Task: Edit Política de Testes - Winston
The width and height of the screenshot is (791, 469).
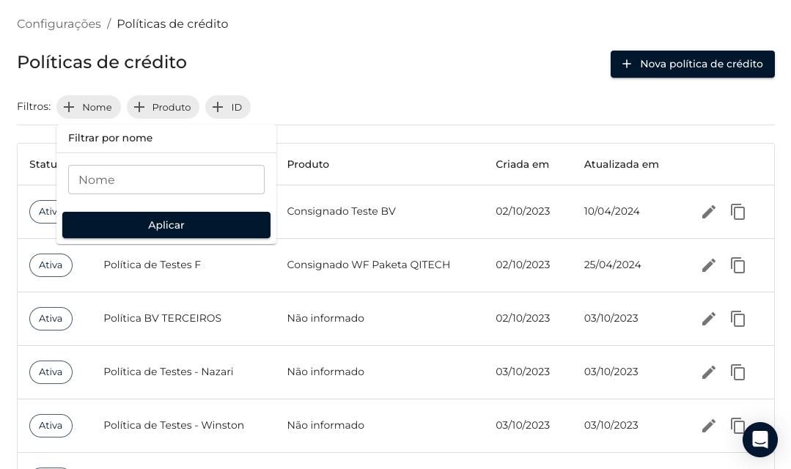Action: point(708,426)
